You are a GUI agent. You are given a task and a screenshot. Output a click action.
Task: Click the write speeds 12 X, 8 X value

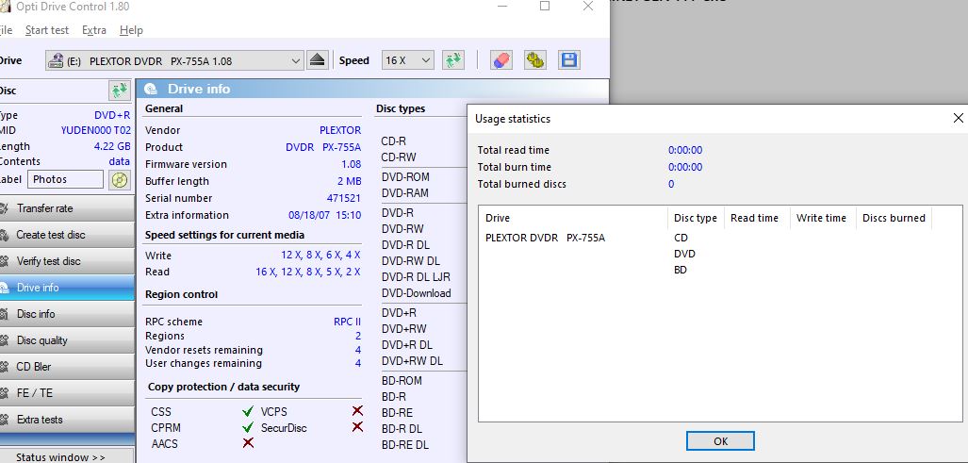pyautogui.click(x=321, y=256)
